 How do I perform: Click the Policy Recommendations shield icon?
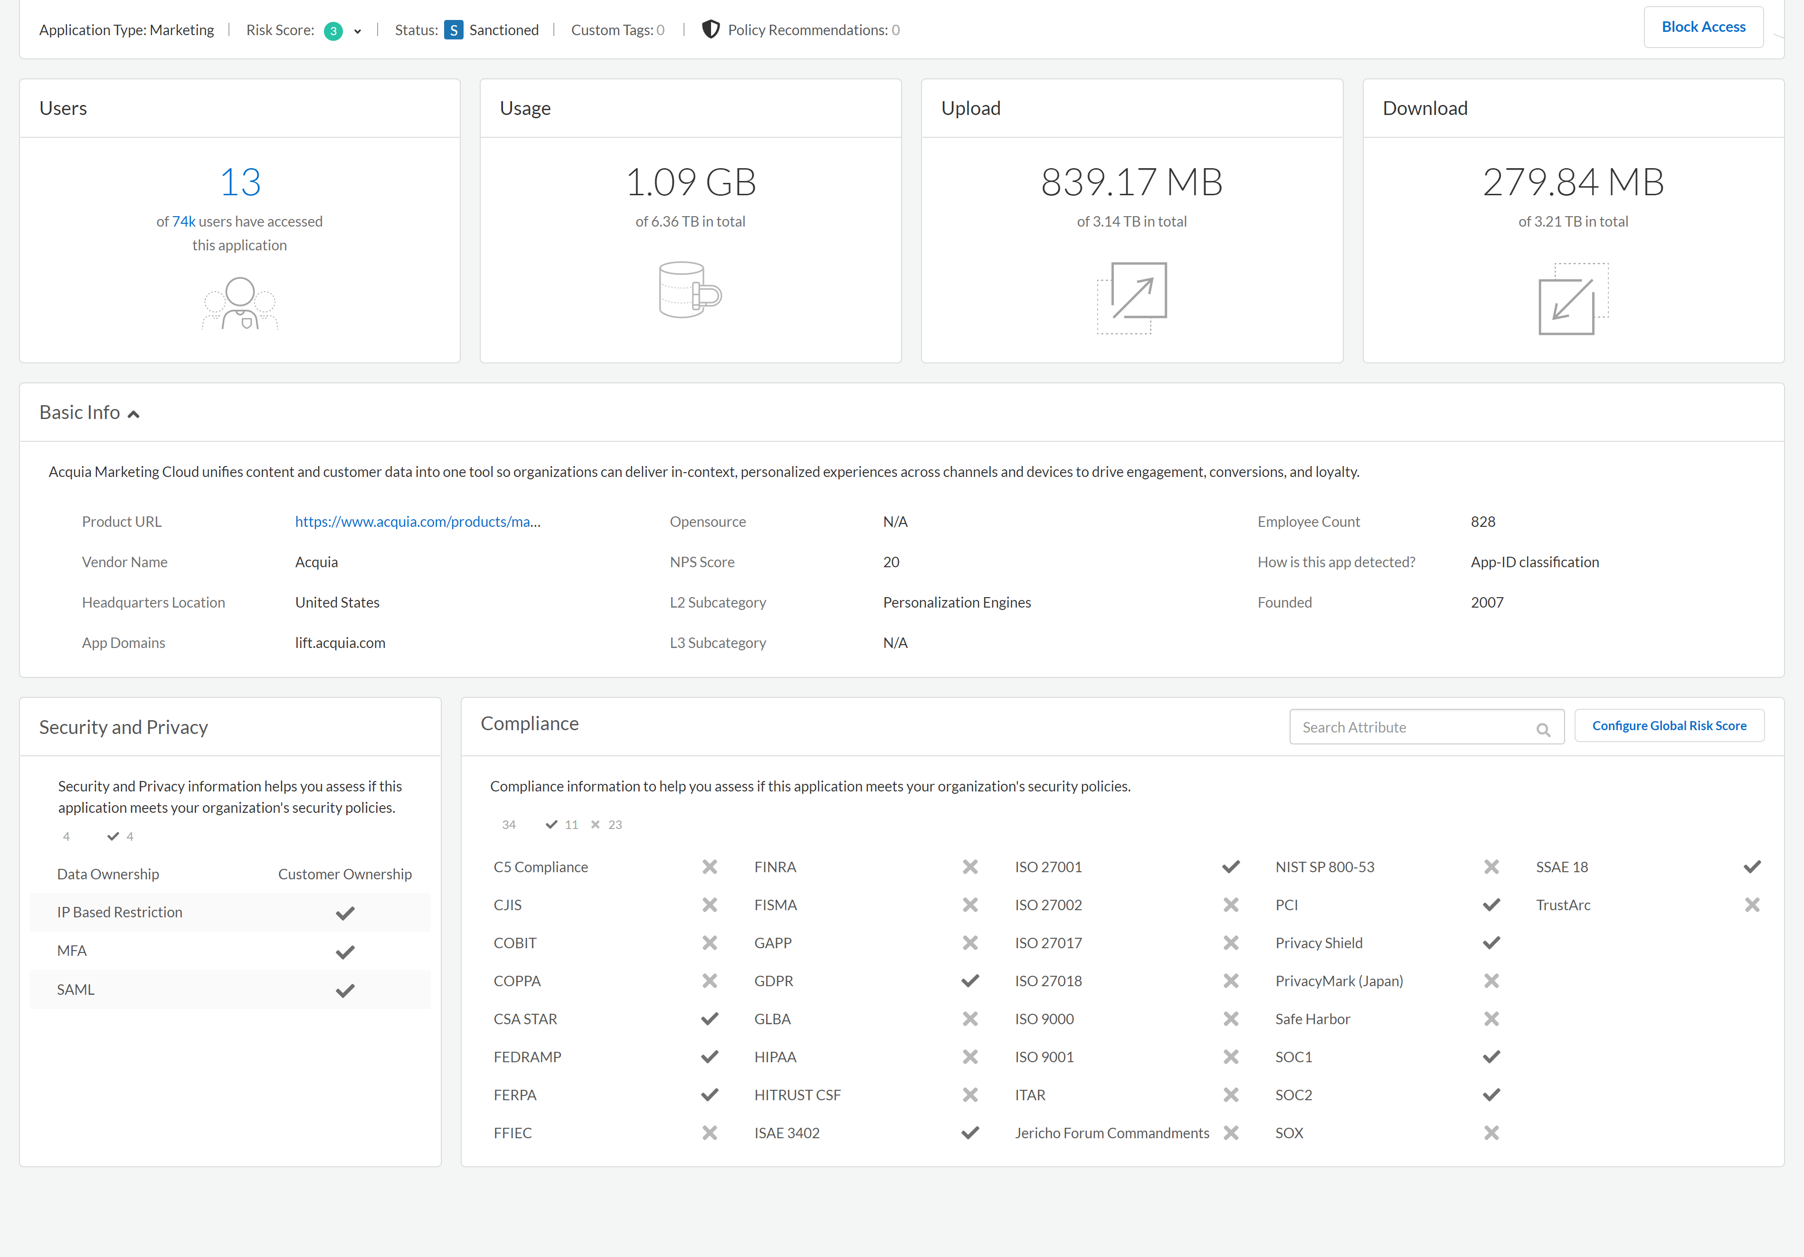[x=710, y=30]
